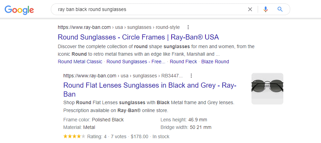Open "Round Sunglasses - Circle Frames" result
This screenshot has height=143, width=321.
(x=138, y=37)
